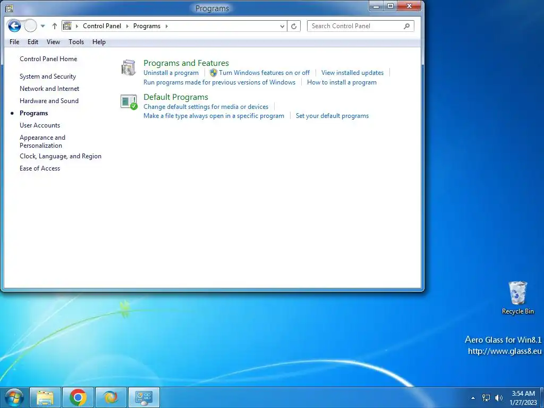
Task: Open Ease of Access category
Action: 39,168
